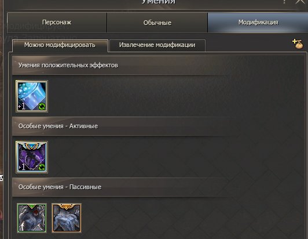Select the Можно модифицировать subtab
The image size is (308, 239).
60,45
